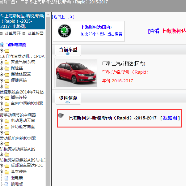The image size is (186, 186).
Task: Open folder icon above 发动机舱内的控制器
Action: tap(7, 133)
